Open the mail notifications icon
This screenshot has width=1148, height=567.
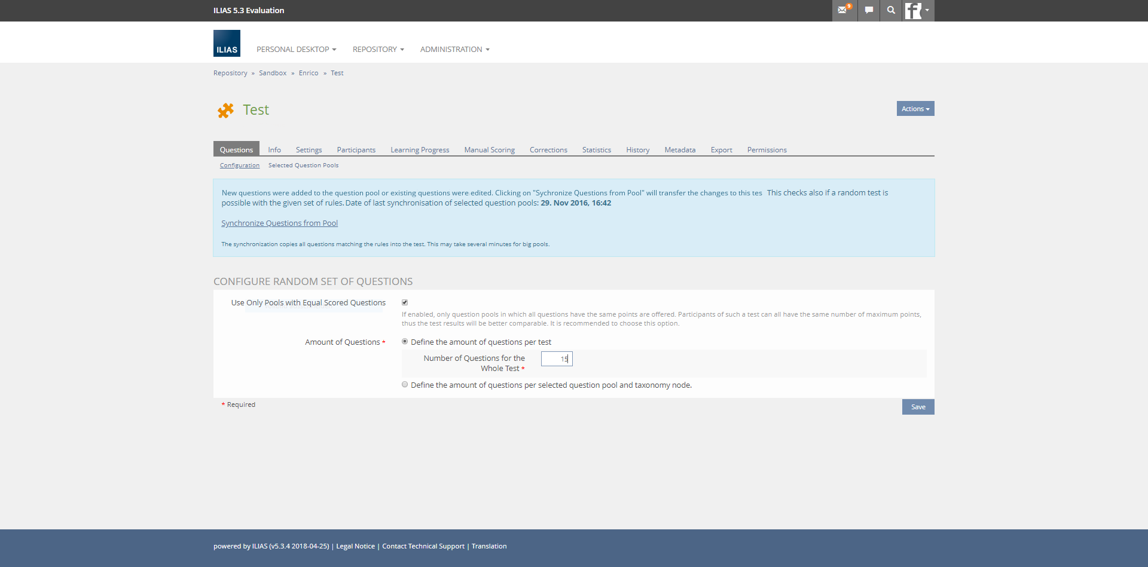[x=844, y=10]
